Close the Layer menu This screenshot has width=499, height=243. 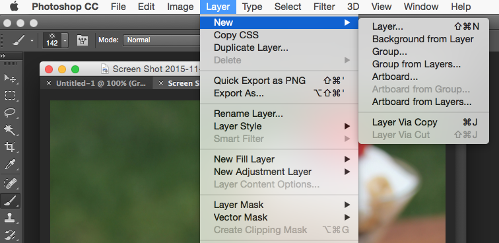coord(218,7)
